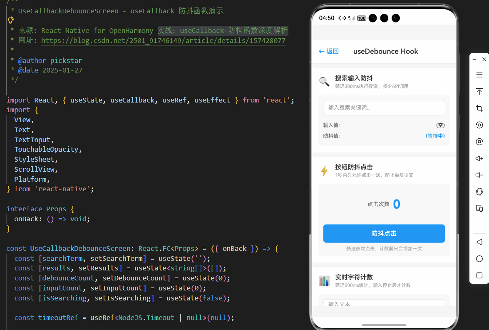Viewport: 489px width, 330px height.
Task: Click the 延迟500ms统计 subtitle
Action: tap(373, 285)
